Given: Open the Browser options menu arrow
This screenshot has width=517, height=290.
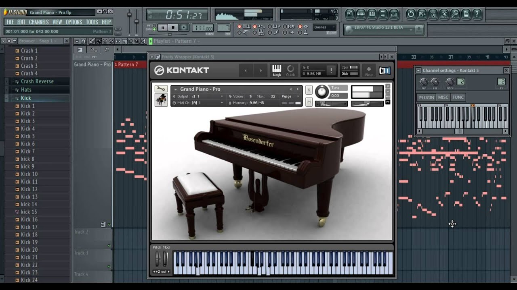Looking at the screenshot, I should click(3, 41).
